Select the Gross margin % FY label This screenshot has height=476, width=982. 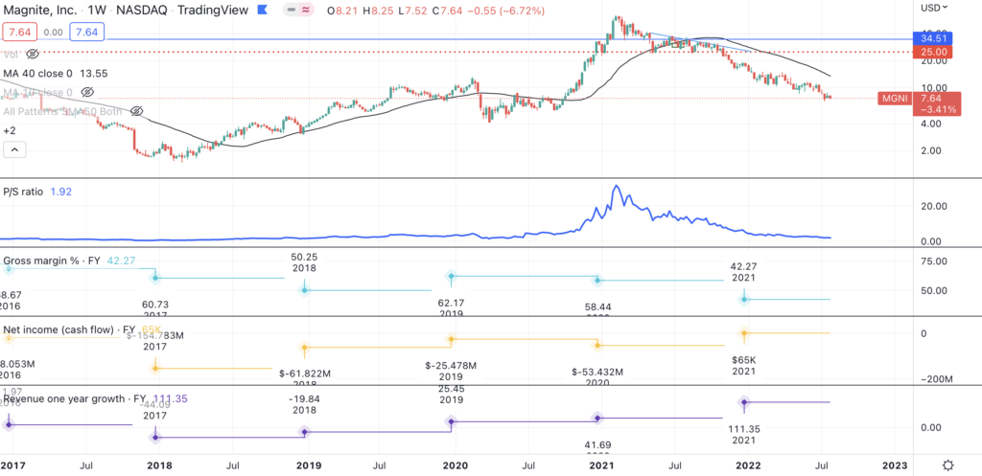click(x=52, y=261)
